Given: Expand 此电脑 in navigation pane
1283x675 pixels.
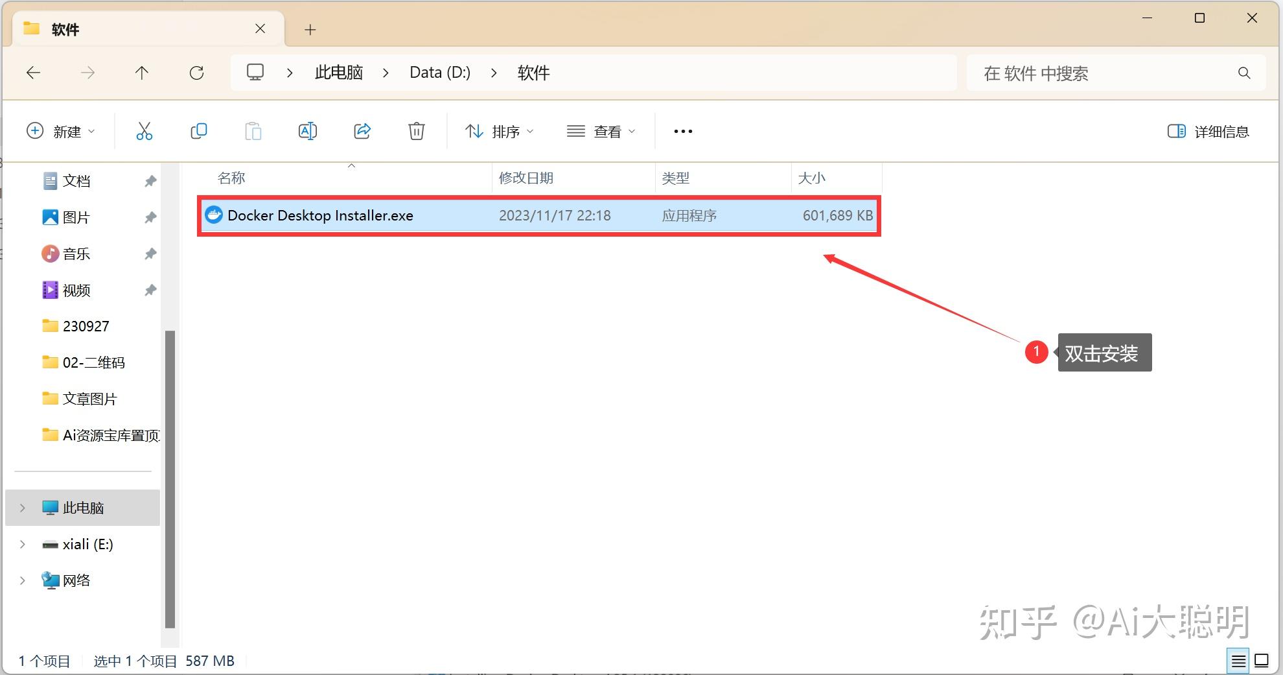Looking at the screenshot, I should coord(23,508).
